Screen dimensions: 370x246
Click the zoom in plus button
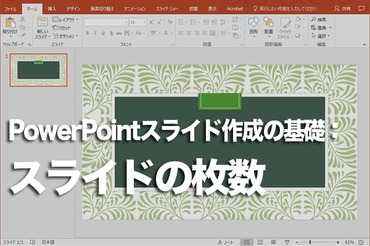(338, 242)
